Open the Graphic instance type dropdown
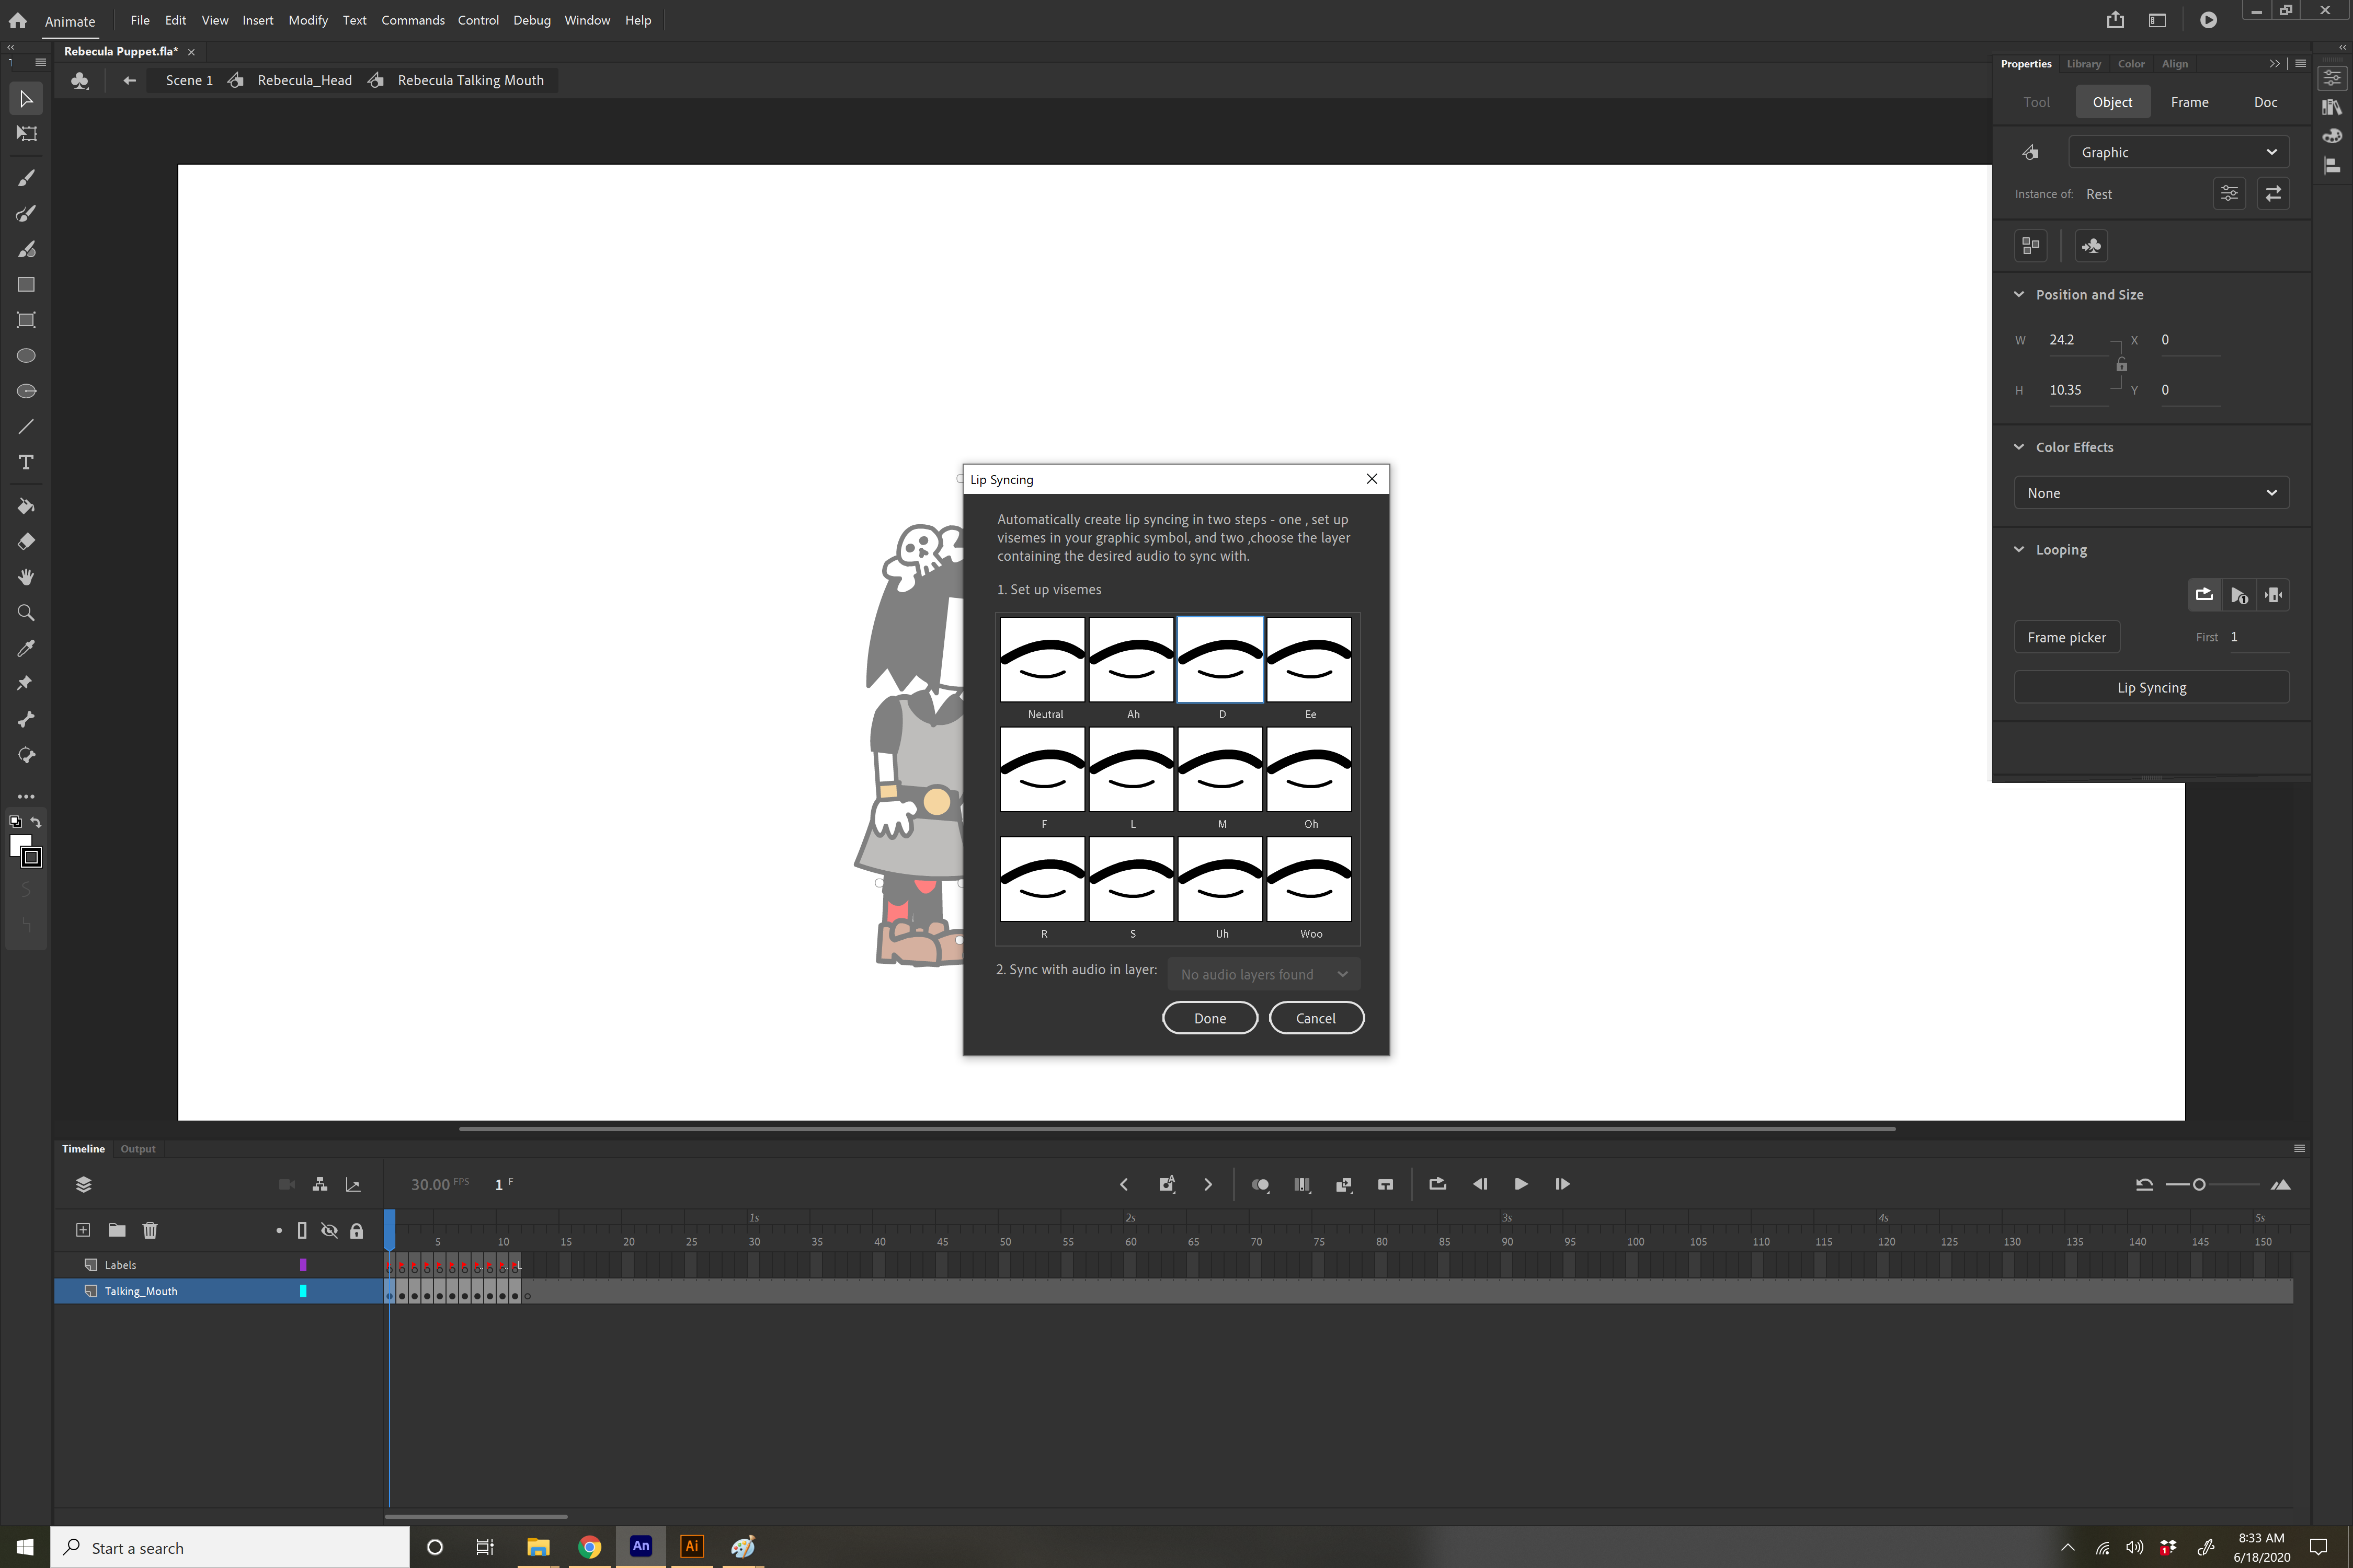The height and width of the screenshot is (1568, 2353). [2179, 152]
